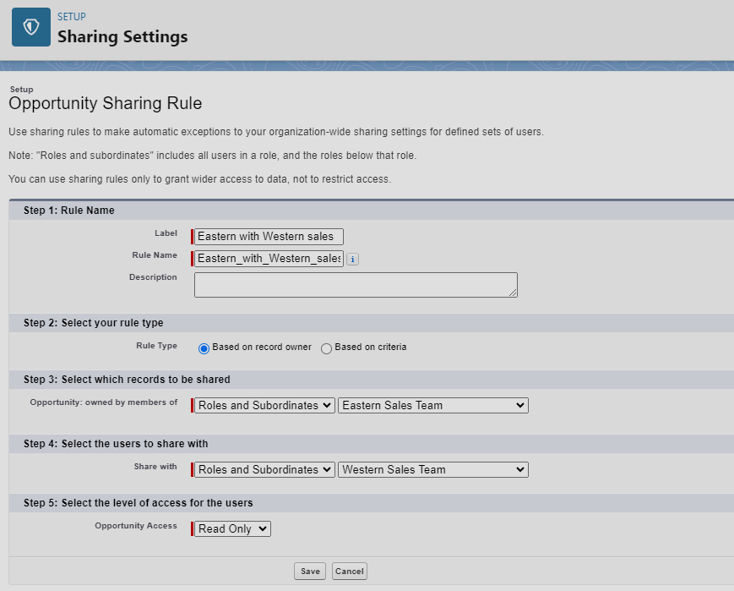Click the Rule Name info icon
The width and height of the screenshot is (734, 591).
click(352, 260)
